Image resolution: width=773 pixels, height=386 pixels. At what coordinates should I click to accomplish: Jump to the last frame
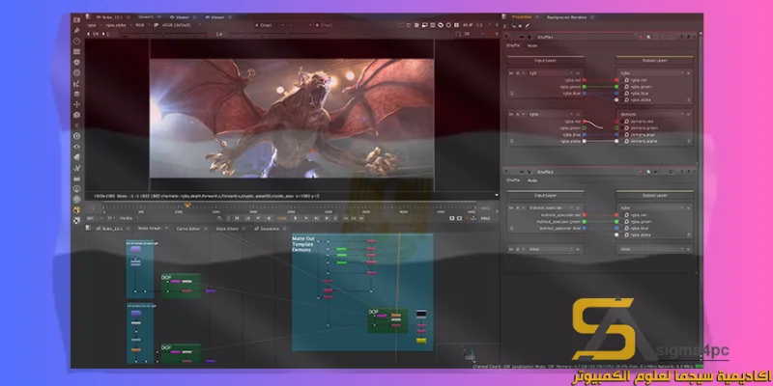point(326,218)
